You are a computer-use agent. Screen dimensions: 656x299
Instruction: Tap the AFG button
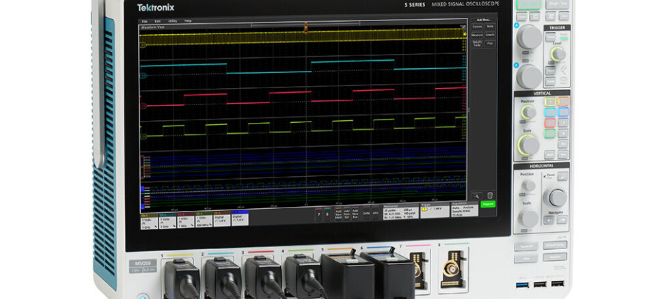(375, 212)
